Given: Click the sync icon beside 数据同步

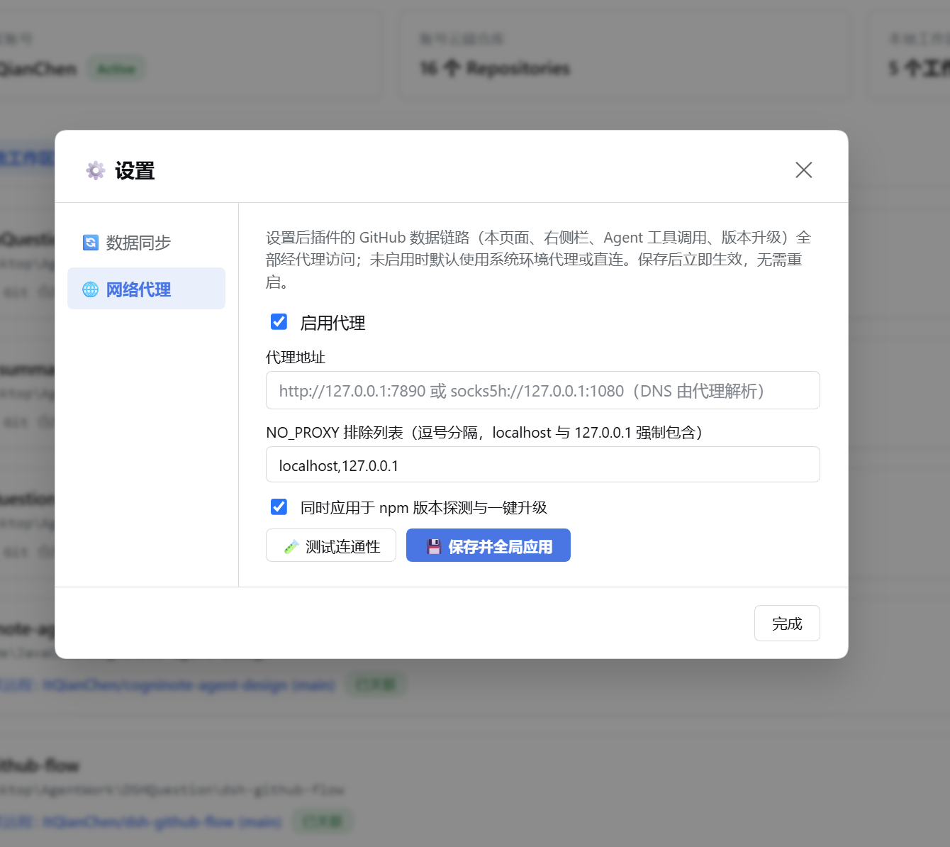Looking at the screenshot, I should [x=91, y=243].
